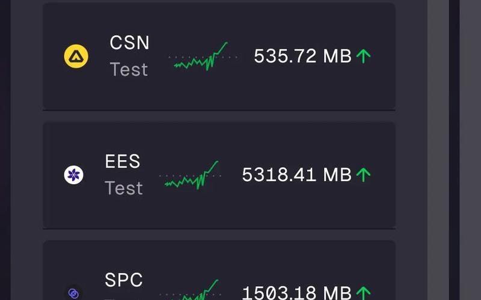Click the SPC interlocking circles logo icon
Viewport: 481px width, 300px height.
coord(73,293)
